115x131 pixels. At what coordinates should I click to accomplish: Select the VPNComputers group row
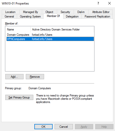[50, 39]
